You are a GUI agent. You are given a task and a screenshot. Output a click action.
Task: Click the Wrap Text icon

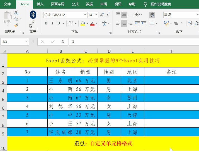pyautogui.click(x=152, y=15)
